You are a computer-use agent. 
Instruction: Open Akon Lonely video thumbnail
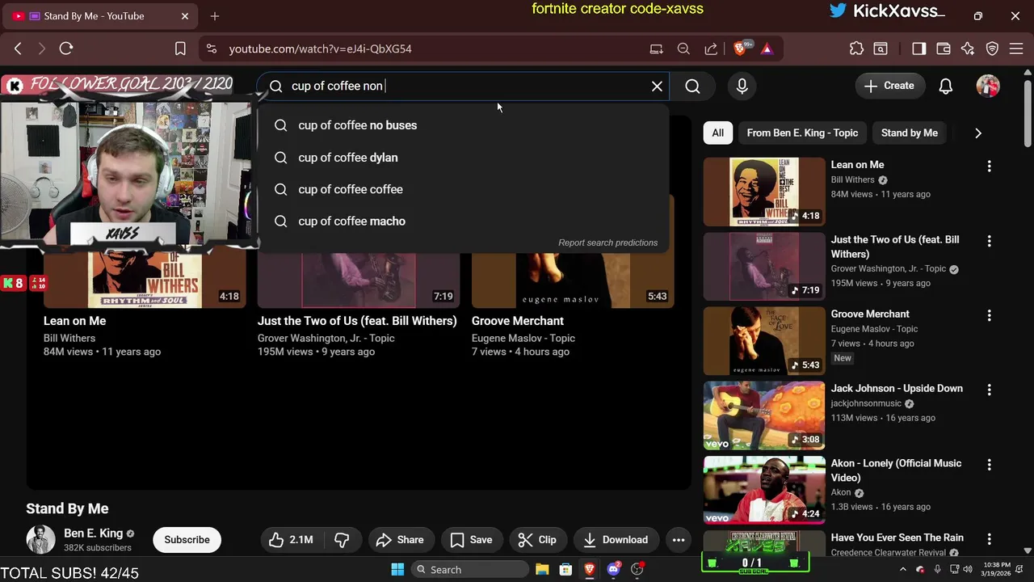tap(764, 490)
